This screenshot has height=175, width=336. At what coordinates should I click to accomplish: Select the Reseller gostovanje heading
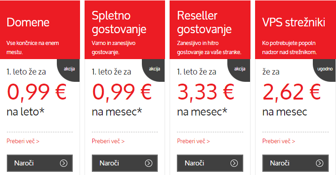pyautogui.click(x=204, y=22)
